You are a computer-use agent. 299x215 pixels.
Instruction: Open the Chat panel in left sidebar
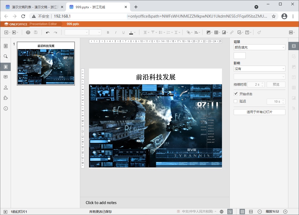click(x=6, y=87)
